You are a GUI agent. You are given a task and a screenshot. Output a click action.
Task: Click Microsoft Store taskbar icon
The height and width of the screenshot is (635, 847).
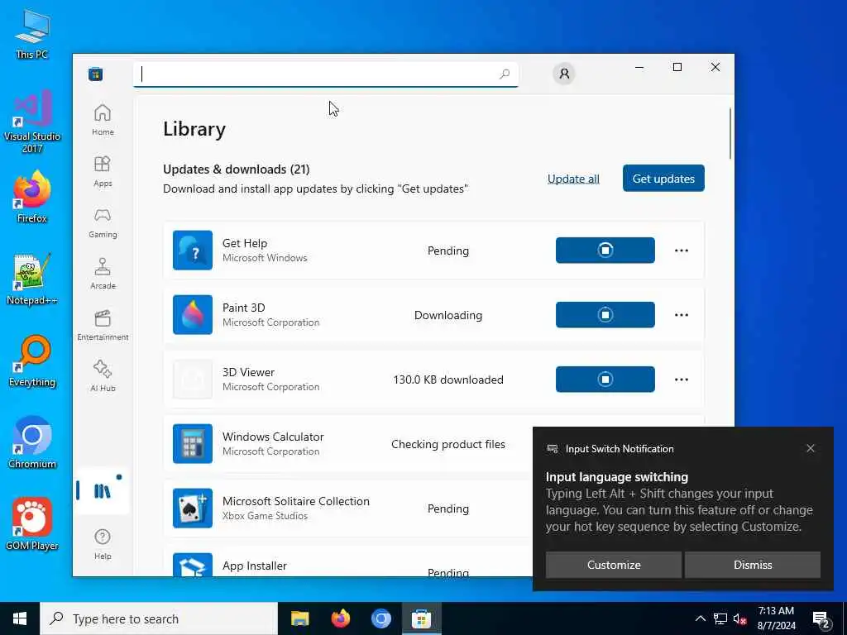click(x=421, y=618)
